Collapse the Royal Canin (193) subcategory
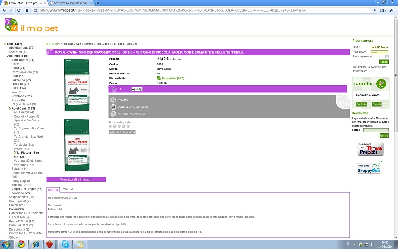Image resolution: width=398 pixels, height=249 pixels. 23,108
